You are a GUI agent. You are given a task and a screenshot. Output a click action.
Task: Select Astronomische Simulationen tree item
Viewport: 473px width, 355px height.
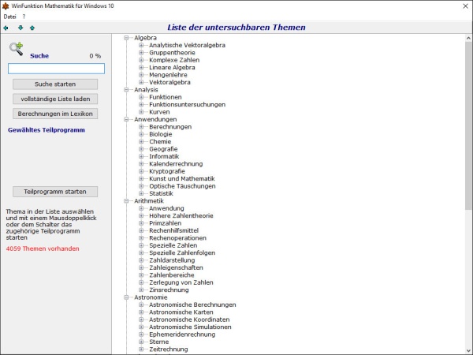pos(190,327)
